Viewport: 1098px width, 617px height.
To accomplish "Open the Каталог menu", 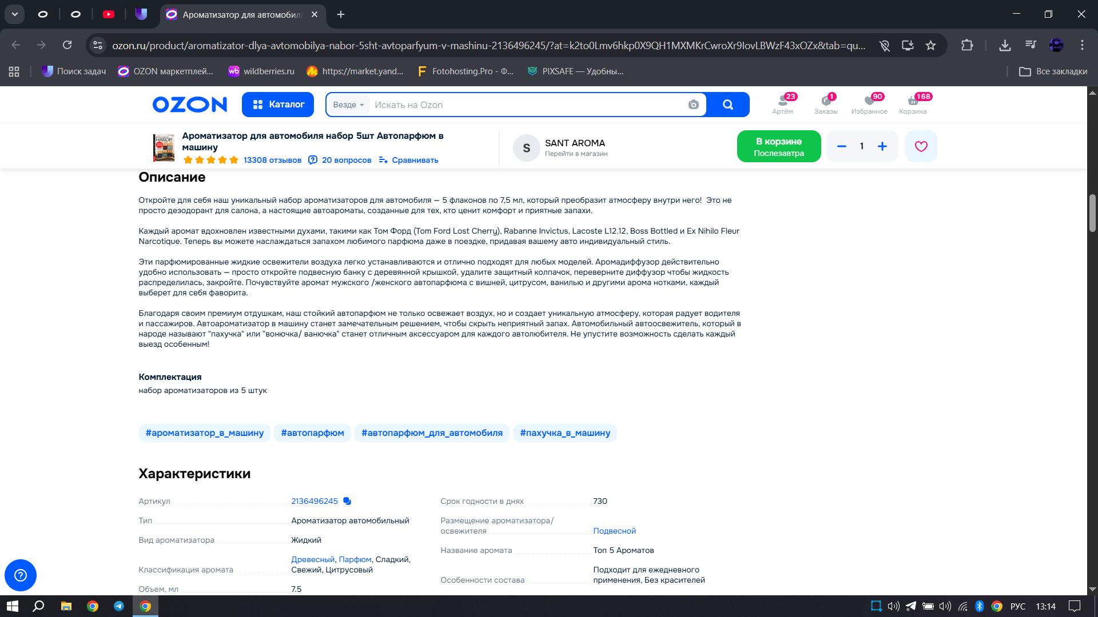I will [x=278, y=105].
